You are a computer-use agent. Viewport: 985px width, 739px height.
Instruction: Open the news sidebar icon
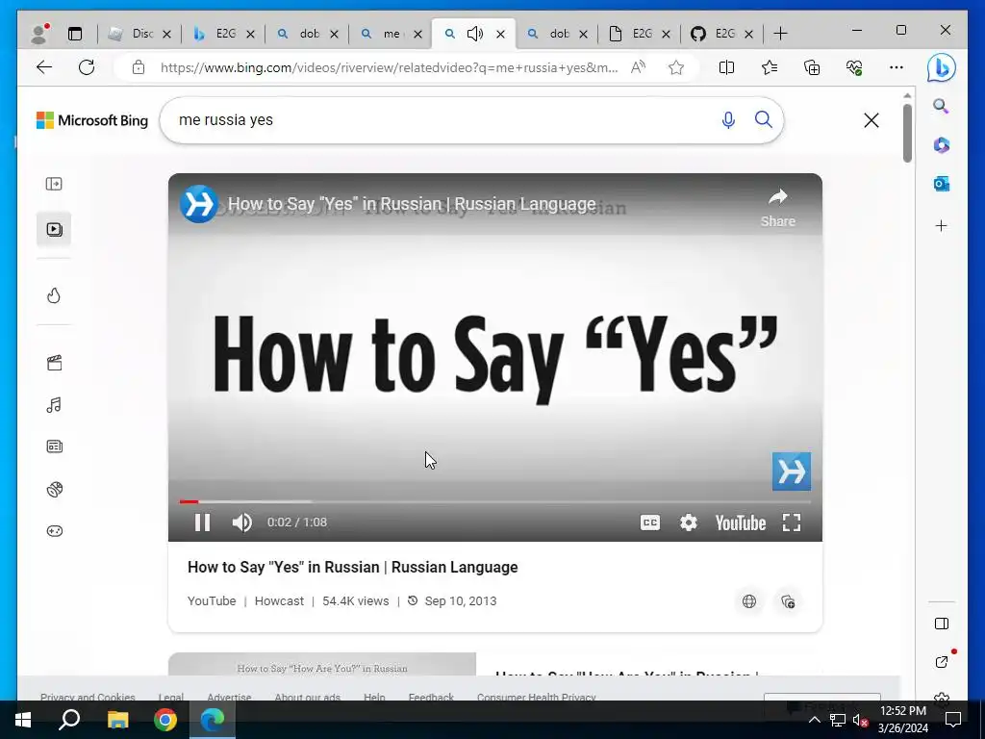click(54, 446)
